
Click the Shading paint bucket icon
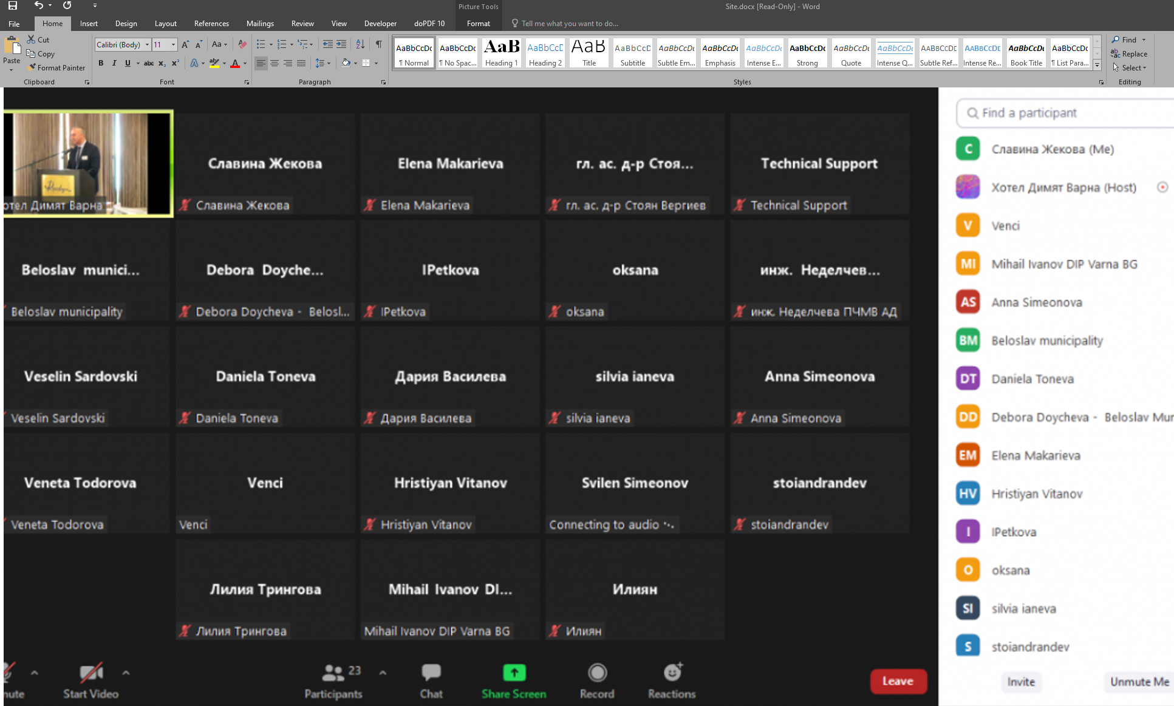346,63
